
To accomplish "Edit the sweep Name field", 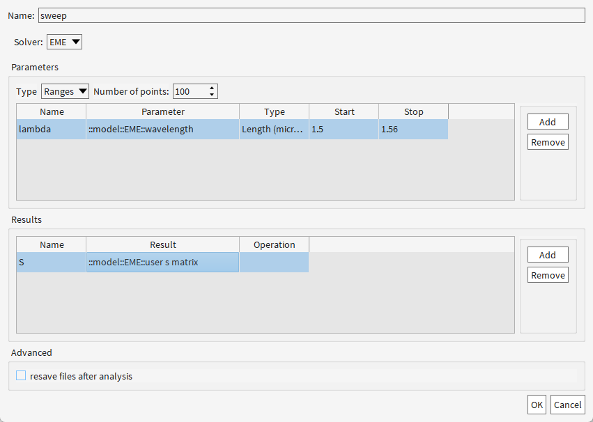I will coord(311,15).
